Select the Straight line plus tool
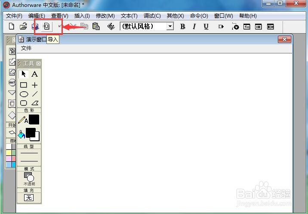Screen dimensions: 308x214 tap(34, 85)
